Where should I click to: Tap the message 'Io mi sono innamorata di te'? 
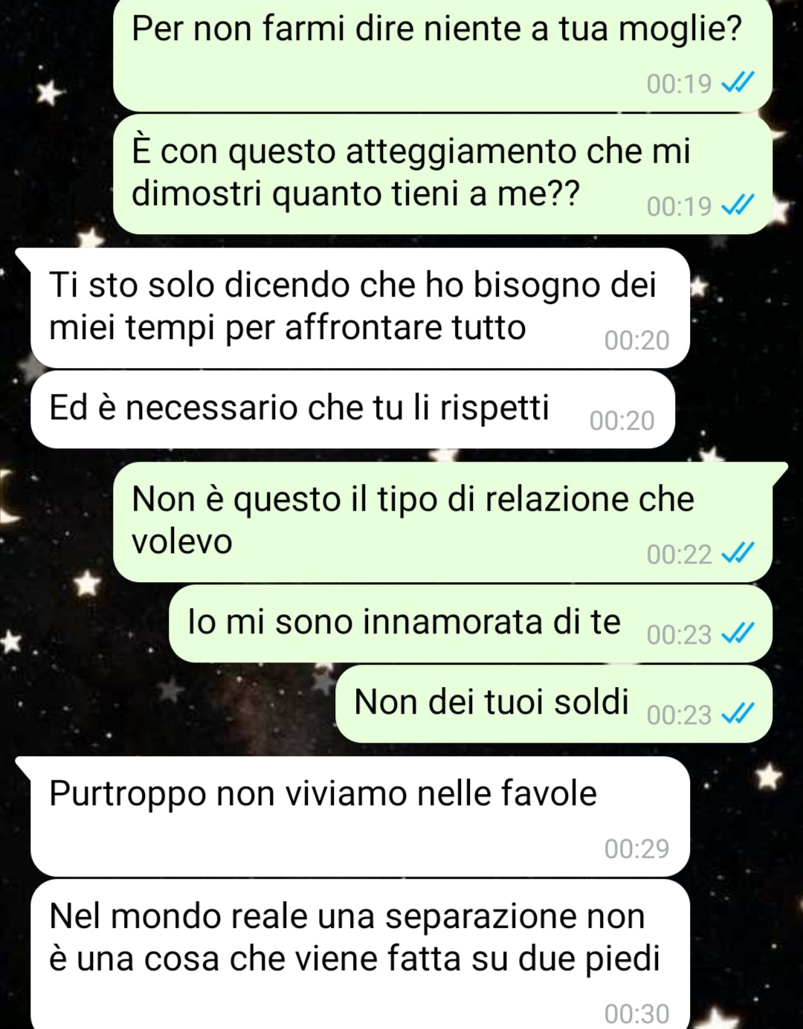(x=471, y=623)
